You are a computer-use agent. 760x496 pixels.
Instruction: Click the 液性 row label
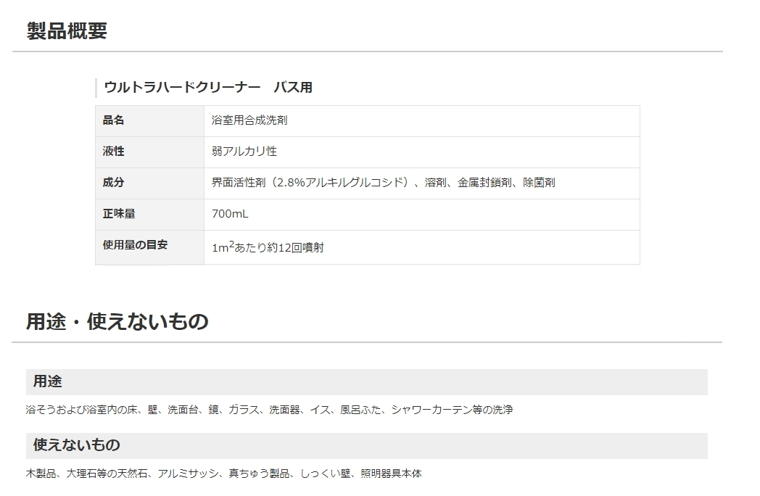pos(113,152)
